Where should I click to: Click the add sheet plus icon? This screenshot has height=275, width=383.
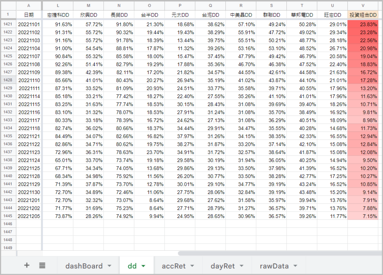click(27, 265)
